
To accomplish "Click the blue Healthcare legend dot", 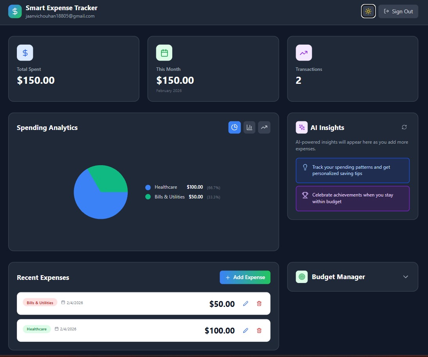I will pos(148,187).
